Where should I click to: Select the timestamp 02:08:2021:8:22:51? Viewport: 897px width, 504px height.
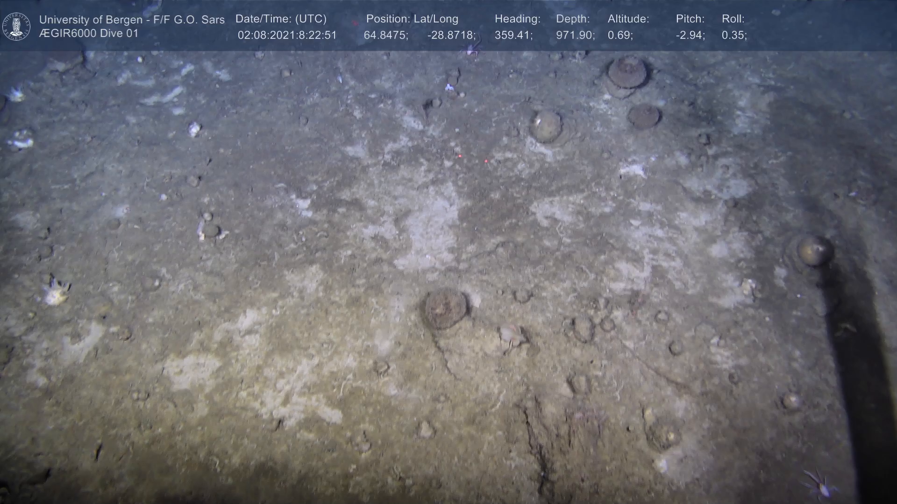tap(287, 35)
